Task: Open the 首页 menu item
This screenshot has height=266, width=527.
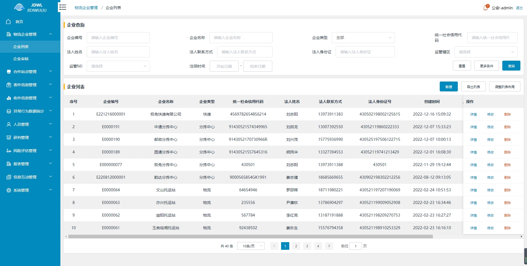Action: click(30, 22)
